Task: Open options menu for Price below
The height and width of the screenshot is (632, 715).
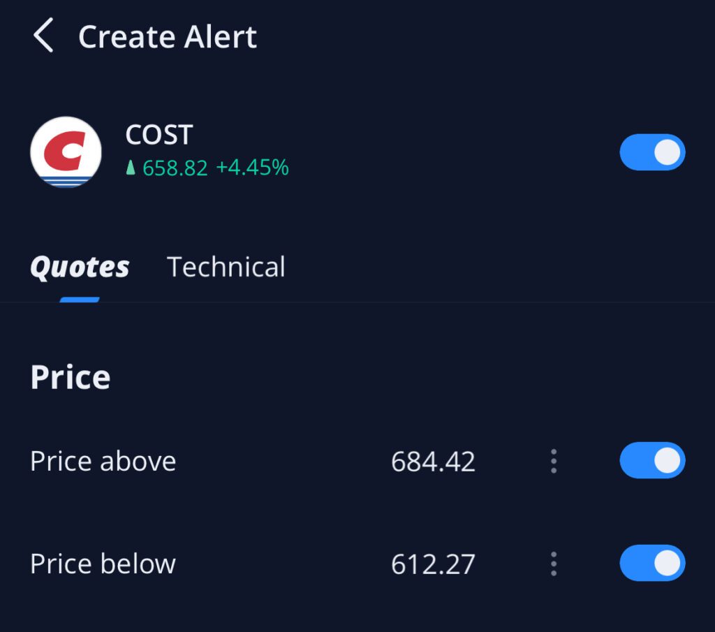Action: pos(554,564)
